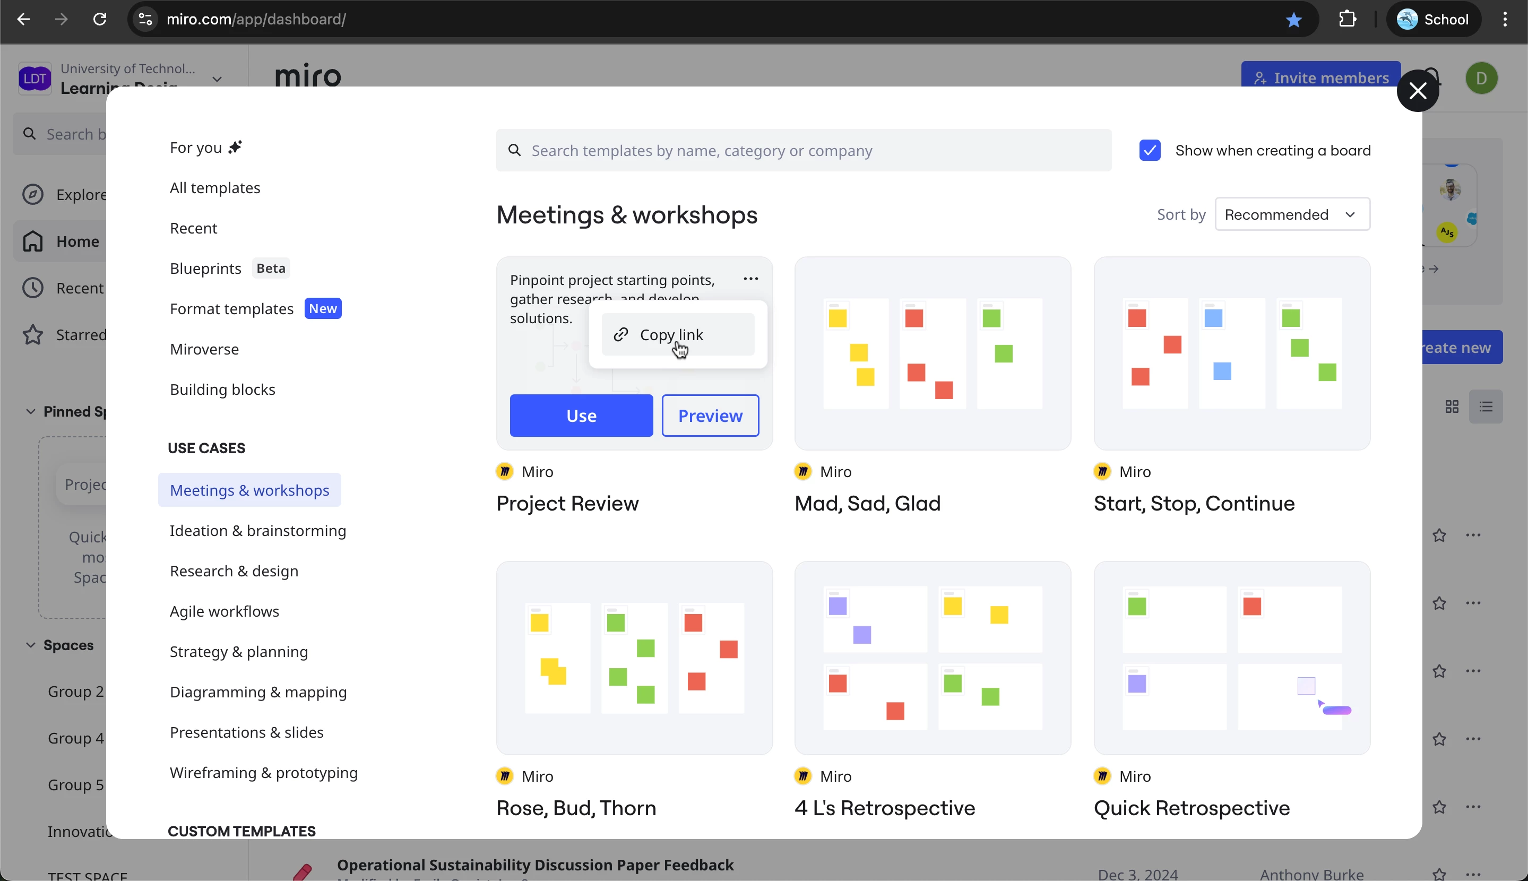Click the Recent clock icon in sidebar
This screenshot has width=1528, height=881.
(33, 288)
